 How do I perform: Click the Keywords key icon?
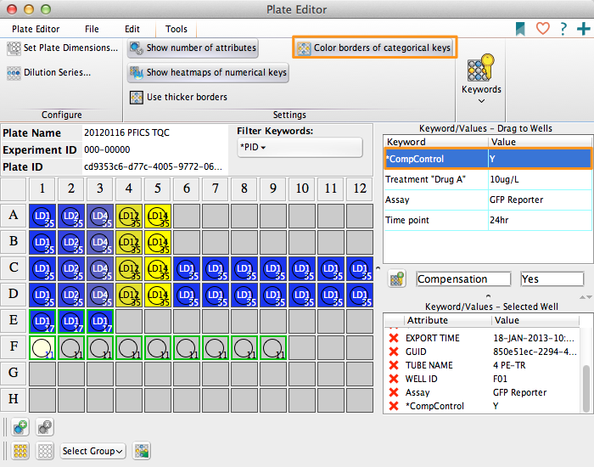click(481, 68)
